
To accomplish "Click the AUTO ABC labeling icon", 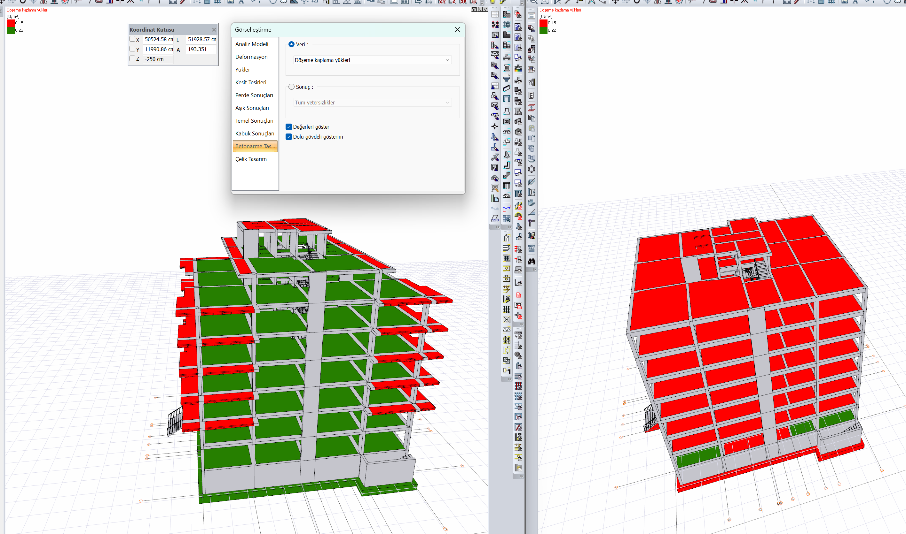I will click(532, 248).
